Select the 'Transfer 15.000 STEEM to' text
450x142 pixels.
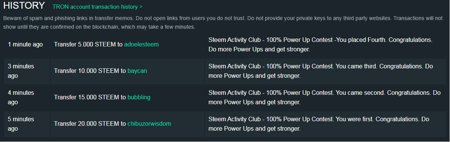click(x=90, y=97)
